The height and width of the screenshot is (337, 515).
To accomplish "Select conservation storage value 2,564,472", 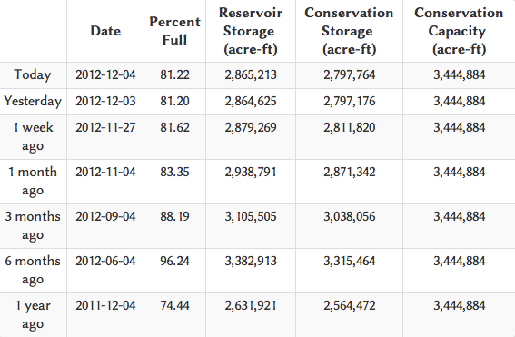I will (x=349, y=306).
